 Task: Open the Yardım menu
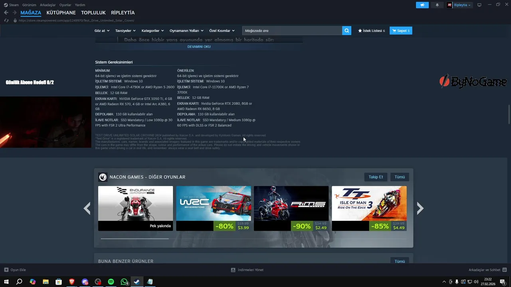pos(80,5)
